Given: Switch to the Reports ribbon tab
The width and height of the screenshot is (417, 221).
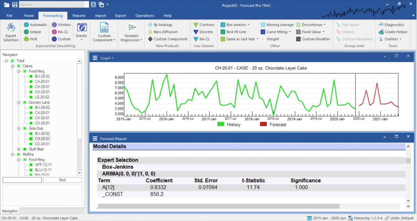Looking at the screenshot, I should (x=79, y=16).
